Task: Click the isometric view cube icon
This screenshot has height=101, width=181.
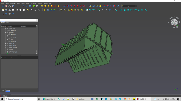Action: tap(121, 10)
